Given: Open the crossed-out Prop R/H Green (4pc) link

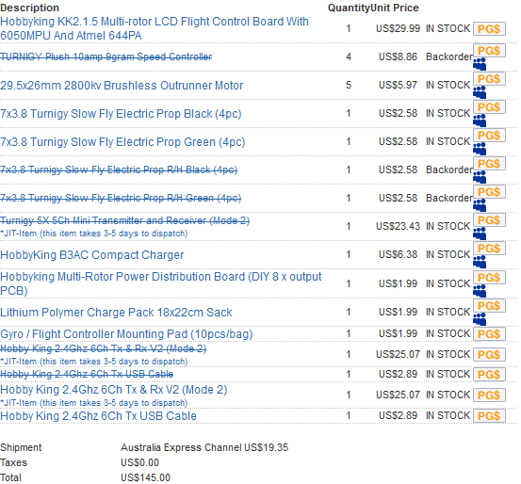Looking at the screenshot, I should click(x=121, y=198).
